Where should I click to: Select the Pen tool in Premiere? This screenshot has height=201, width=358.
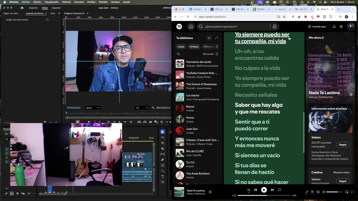(162, 160)
